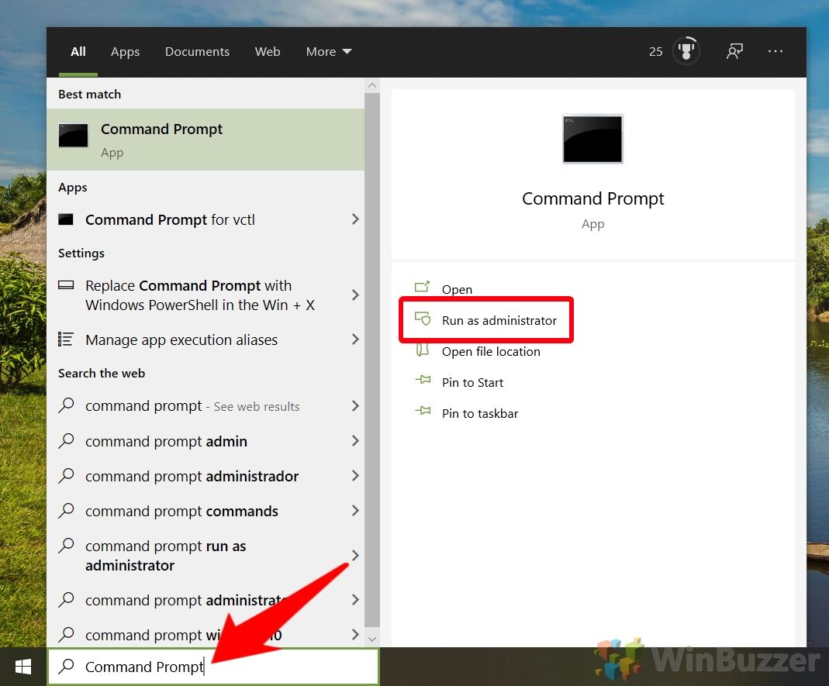This screenshot has height=686, width=829.
Task: Click the list icon beside Manage app execution aliases
Action: pyautogui.click(x=66, y=340)
